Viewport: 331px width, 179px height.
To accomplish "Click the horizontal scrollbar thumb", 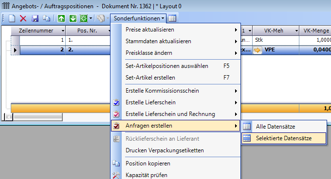I will point(38,117).
